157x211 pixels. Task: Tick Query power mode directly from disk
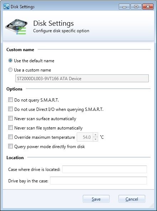click(x=10, y=146)
